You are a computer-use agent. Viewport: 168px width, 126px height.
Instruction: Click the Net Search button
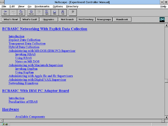tap(67, 19)
